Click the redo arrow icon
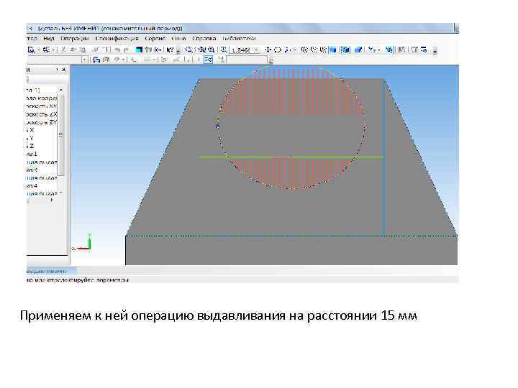518x388 pixels. [126, 50]
